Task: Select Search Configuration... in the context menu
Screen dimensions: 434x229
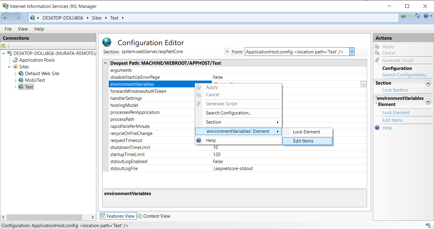Action: [x=238, y=113]
